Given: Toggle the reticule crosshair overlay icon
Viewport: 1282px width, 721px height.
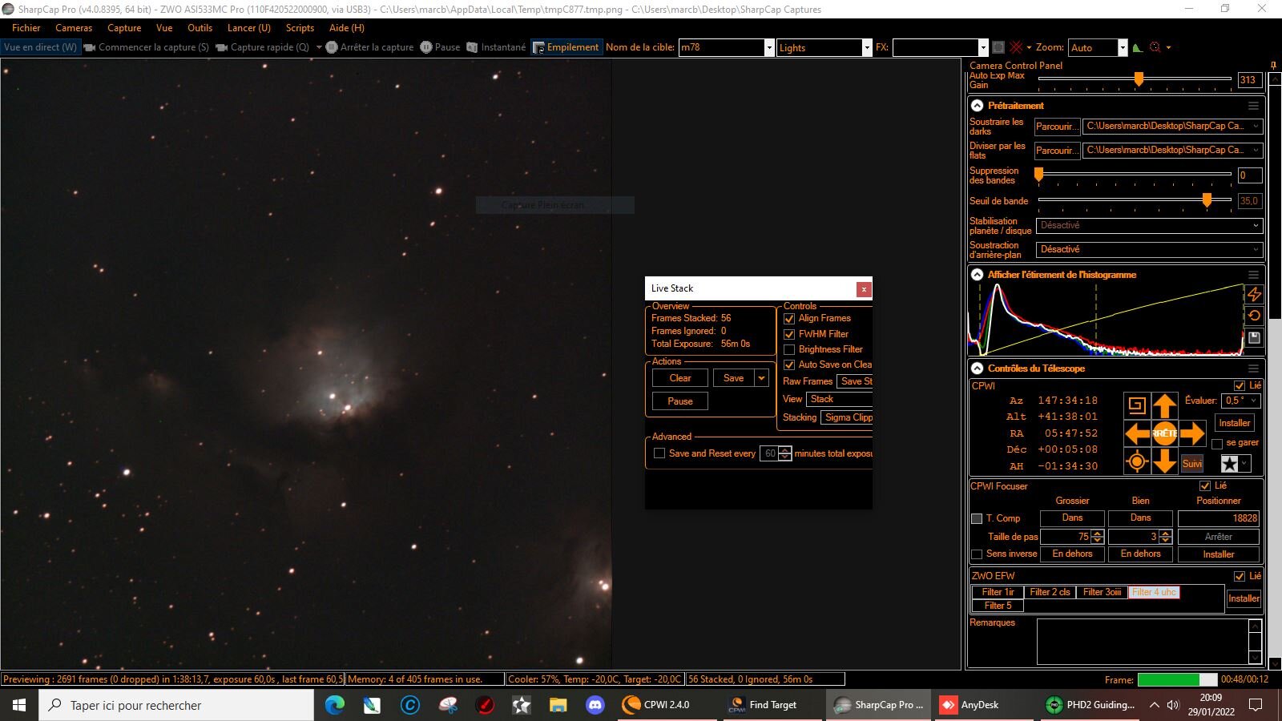Looking at the screenshot, I should pyautogui.click(x=1016, y=47).
